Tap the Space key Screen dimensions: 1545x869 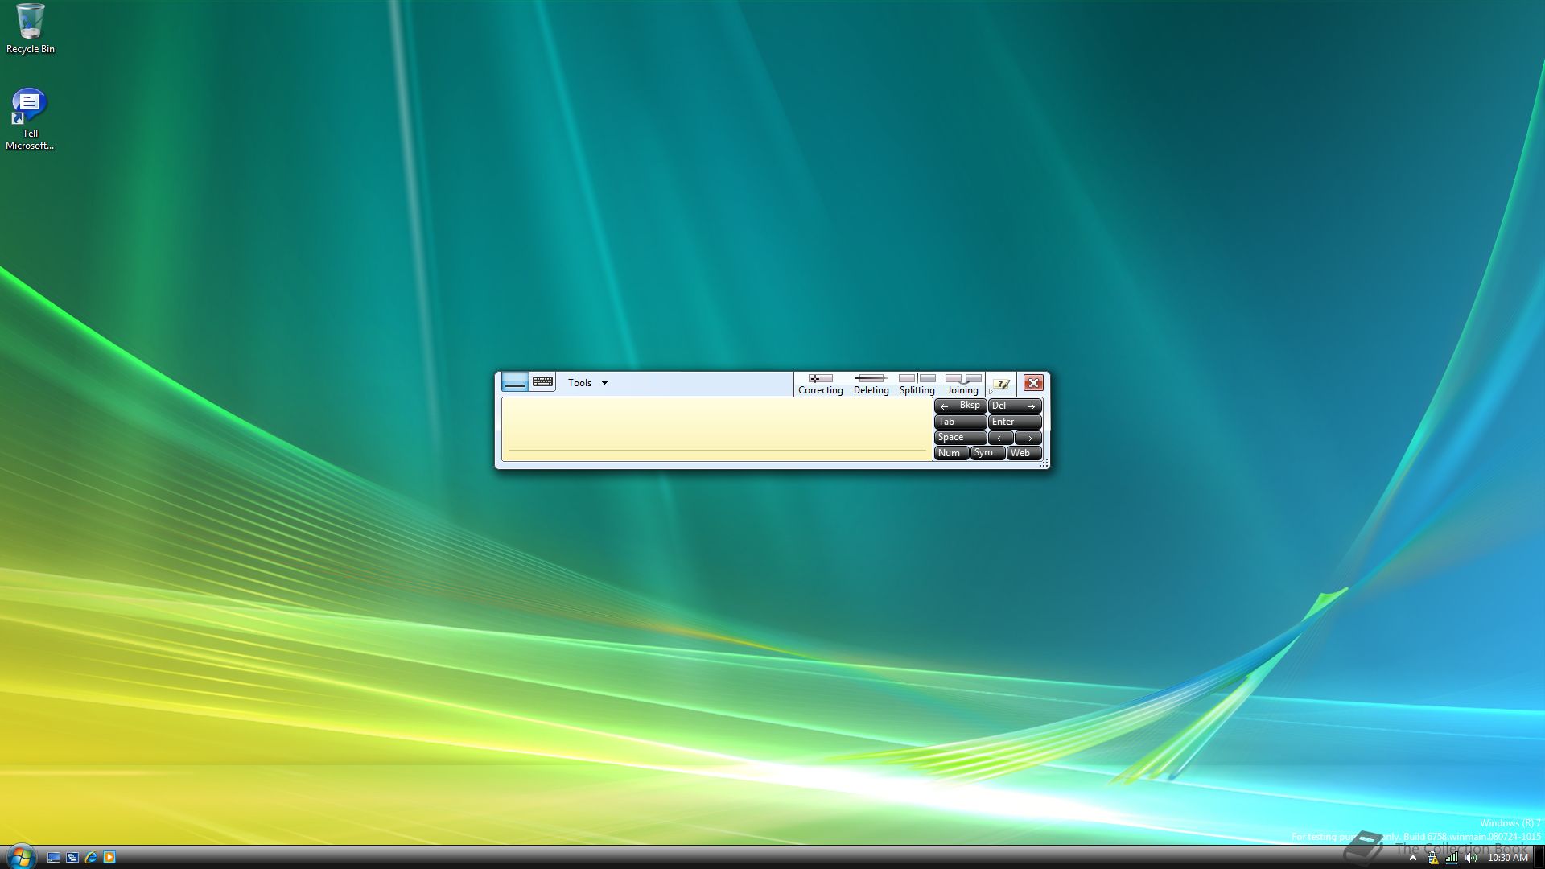click(960, 437)
